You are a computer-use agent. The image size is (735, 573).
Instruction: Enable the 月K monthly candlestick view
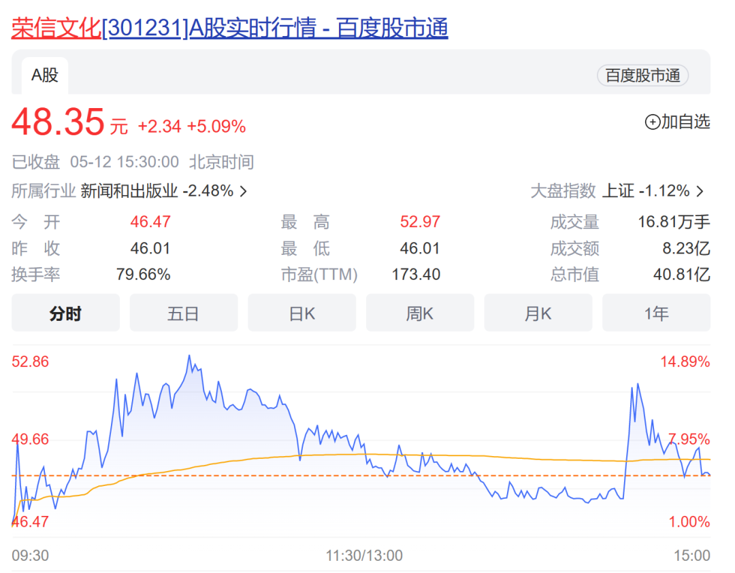[x=538, y=313]
